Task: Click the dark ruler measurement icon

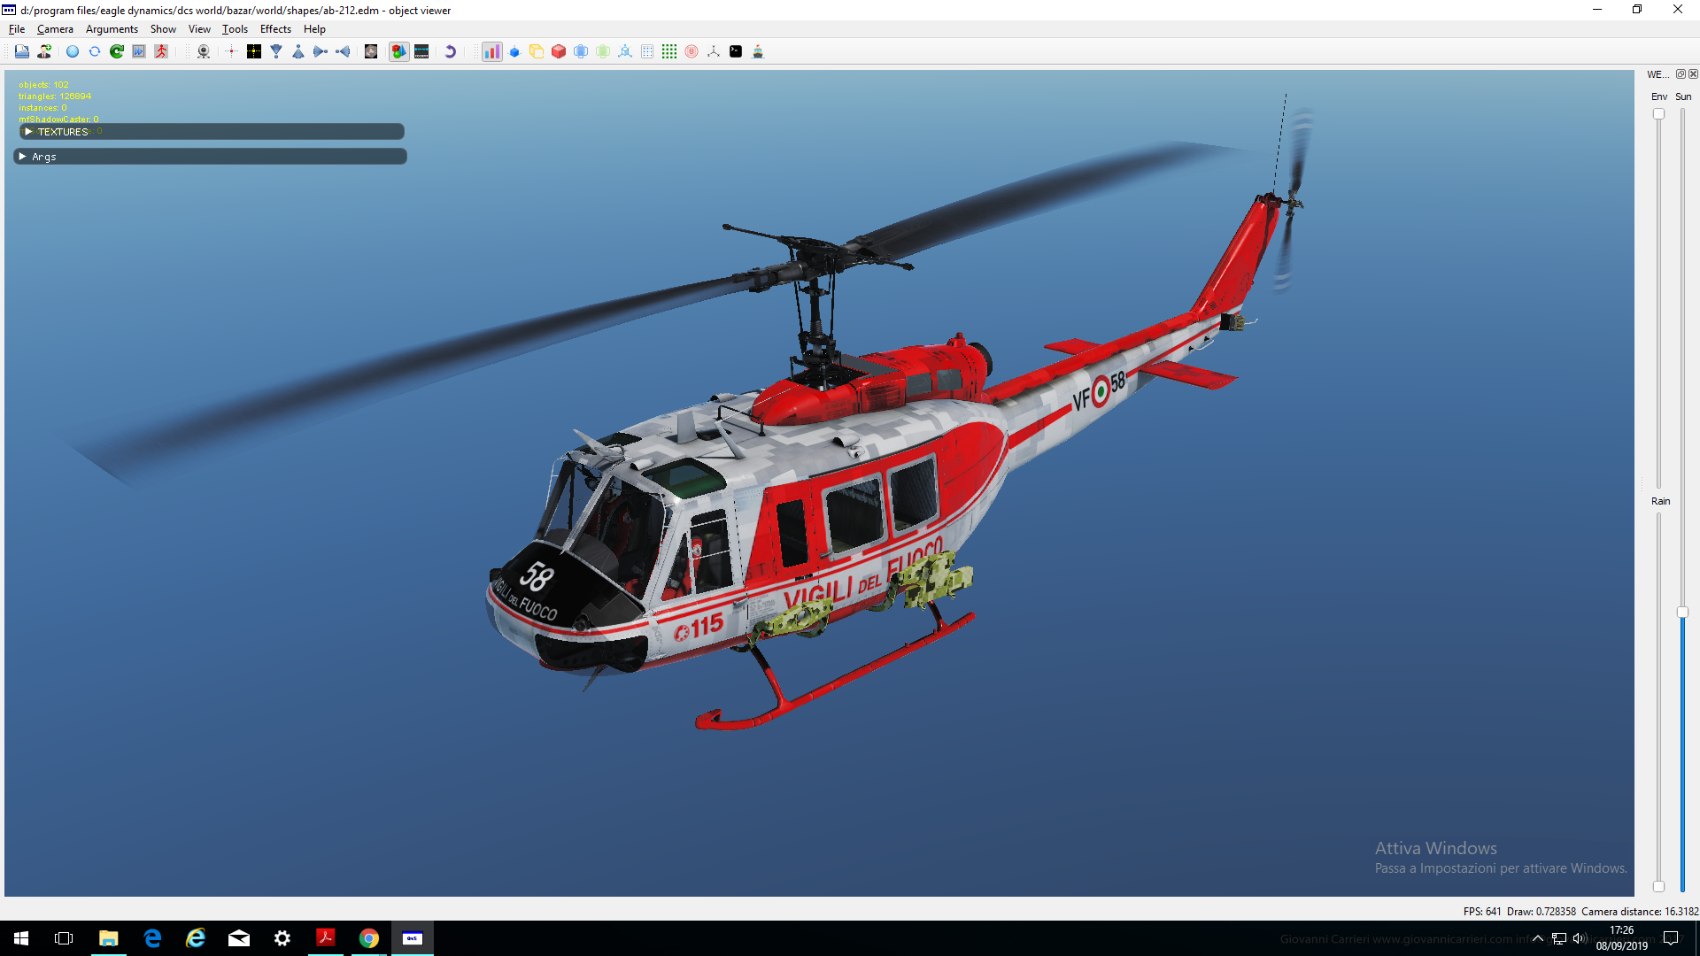Action: (x=421, y=51)
